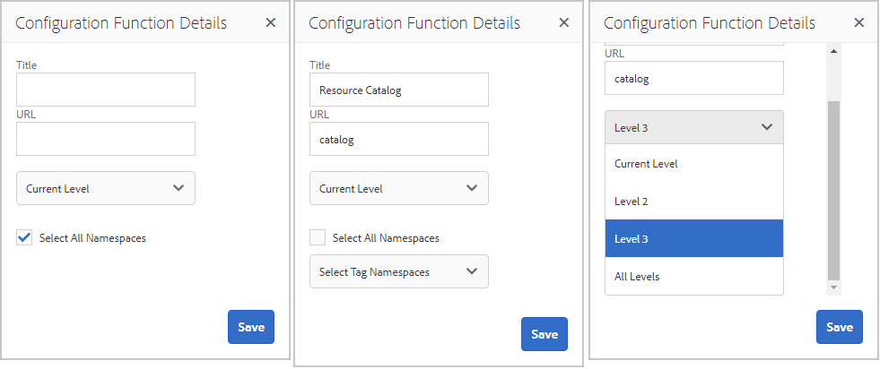Open Current Level dropdown below catalog URL
The height and width of the screenshot is (369, 880).
tap(399, 188)
